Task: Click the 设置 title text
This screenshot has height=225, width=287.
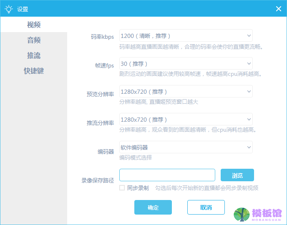Action: click(23, 9)
